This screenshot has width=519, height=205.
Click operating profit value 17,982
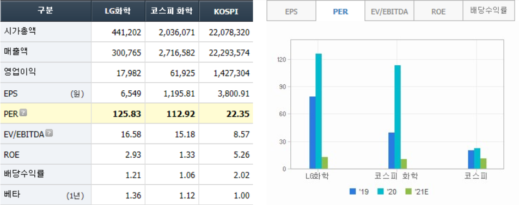(x=129, y=73)
